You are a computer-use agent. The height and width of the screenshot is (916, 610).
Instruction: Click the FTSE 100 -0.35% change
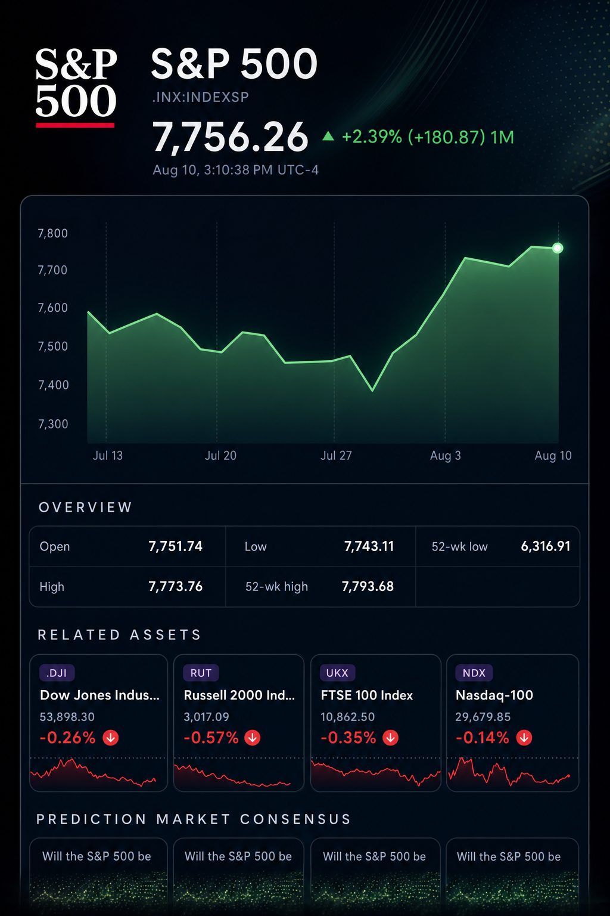pos(348,738)
